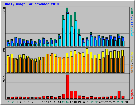This screenshot has width=135, height=105.
Task: Click the green Hits bar for day 16
Action: (x=67, y=10)
